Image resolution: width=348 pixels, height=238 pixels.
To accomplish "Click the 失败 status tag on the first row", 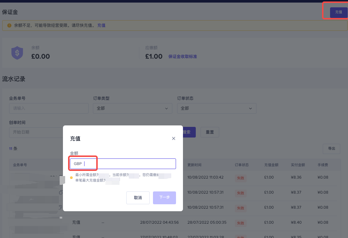I will point(240,178).
